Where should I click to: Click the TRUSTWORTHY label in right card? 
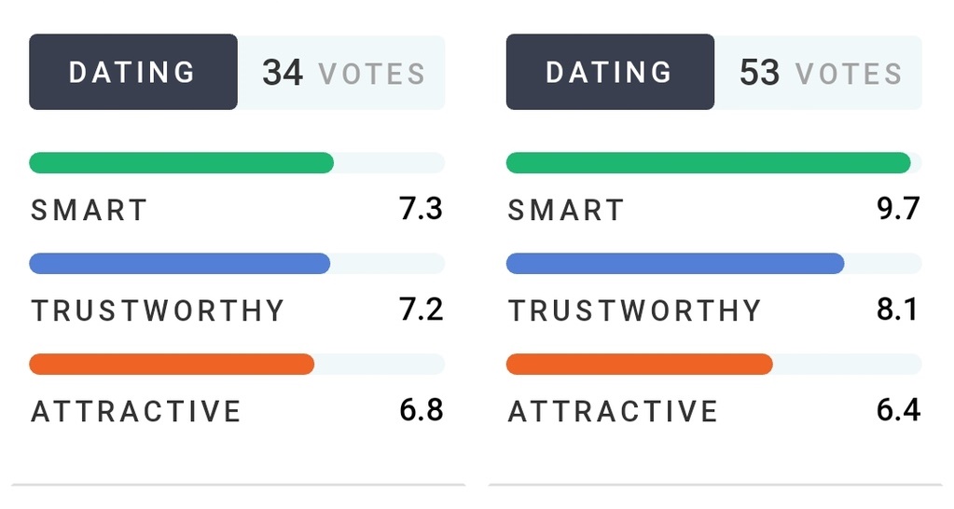point(634,310)
